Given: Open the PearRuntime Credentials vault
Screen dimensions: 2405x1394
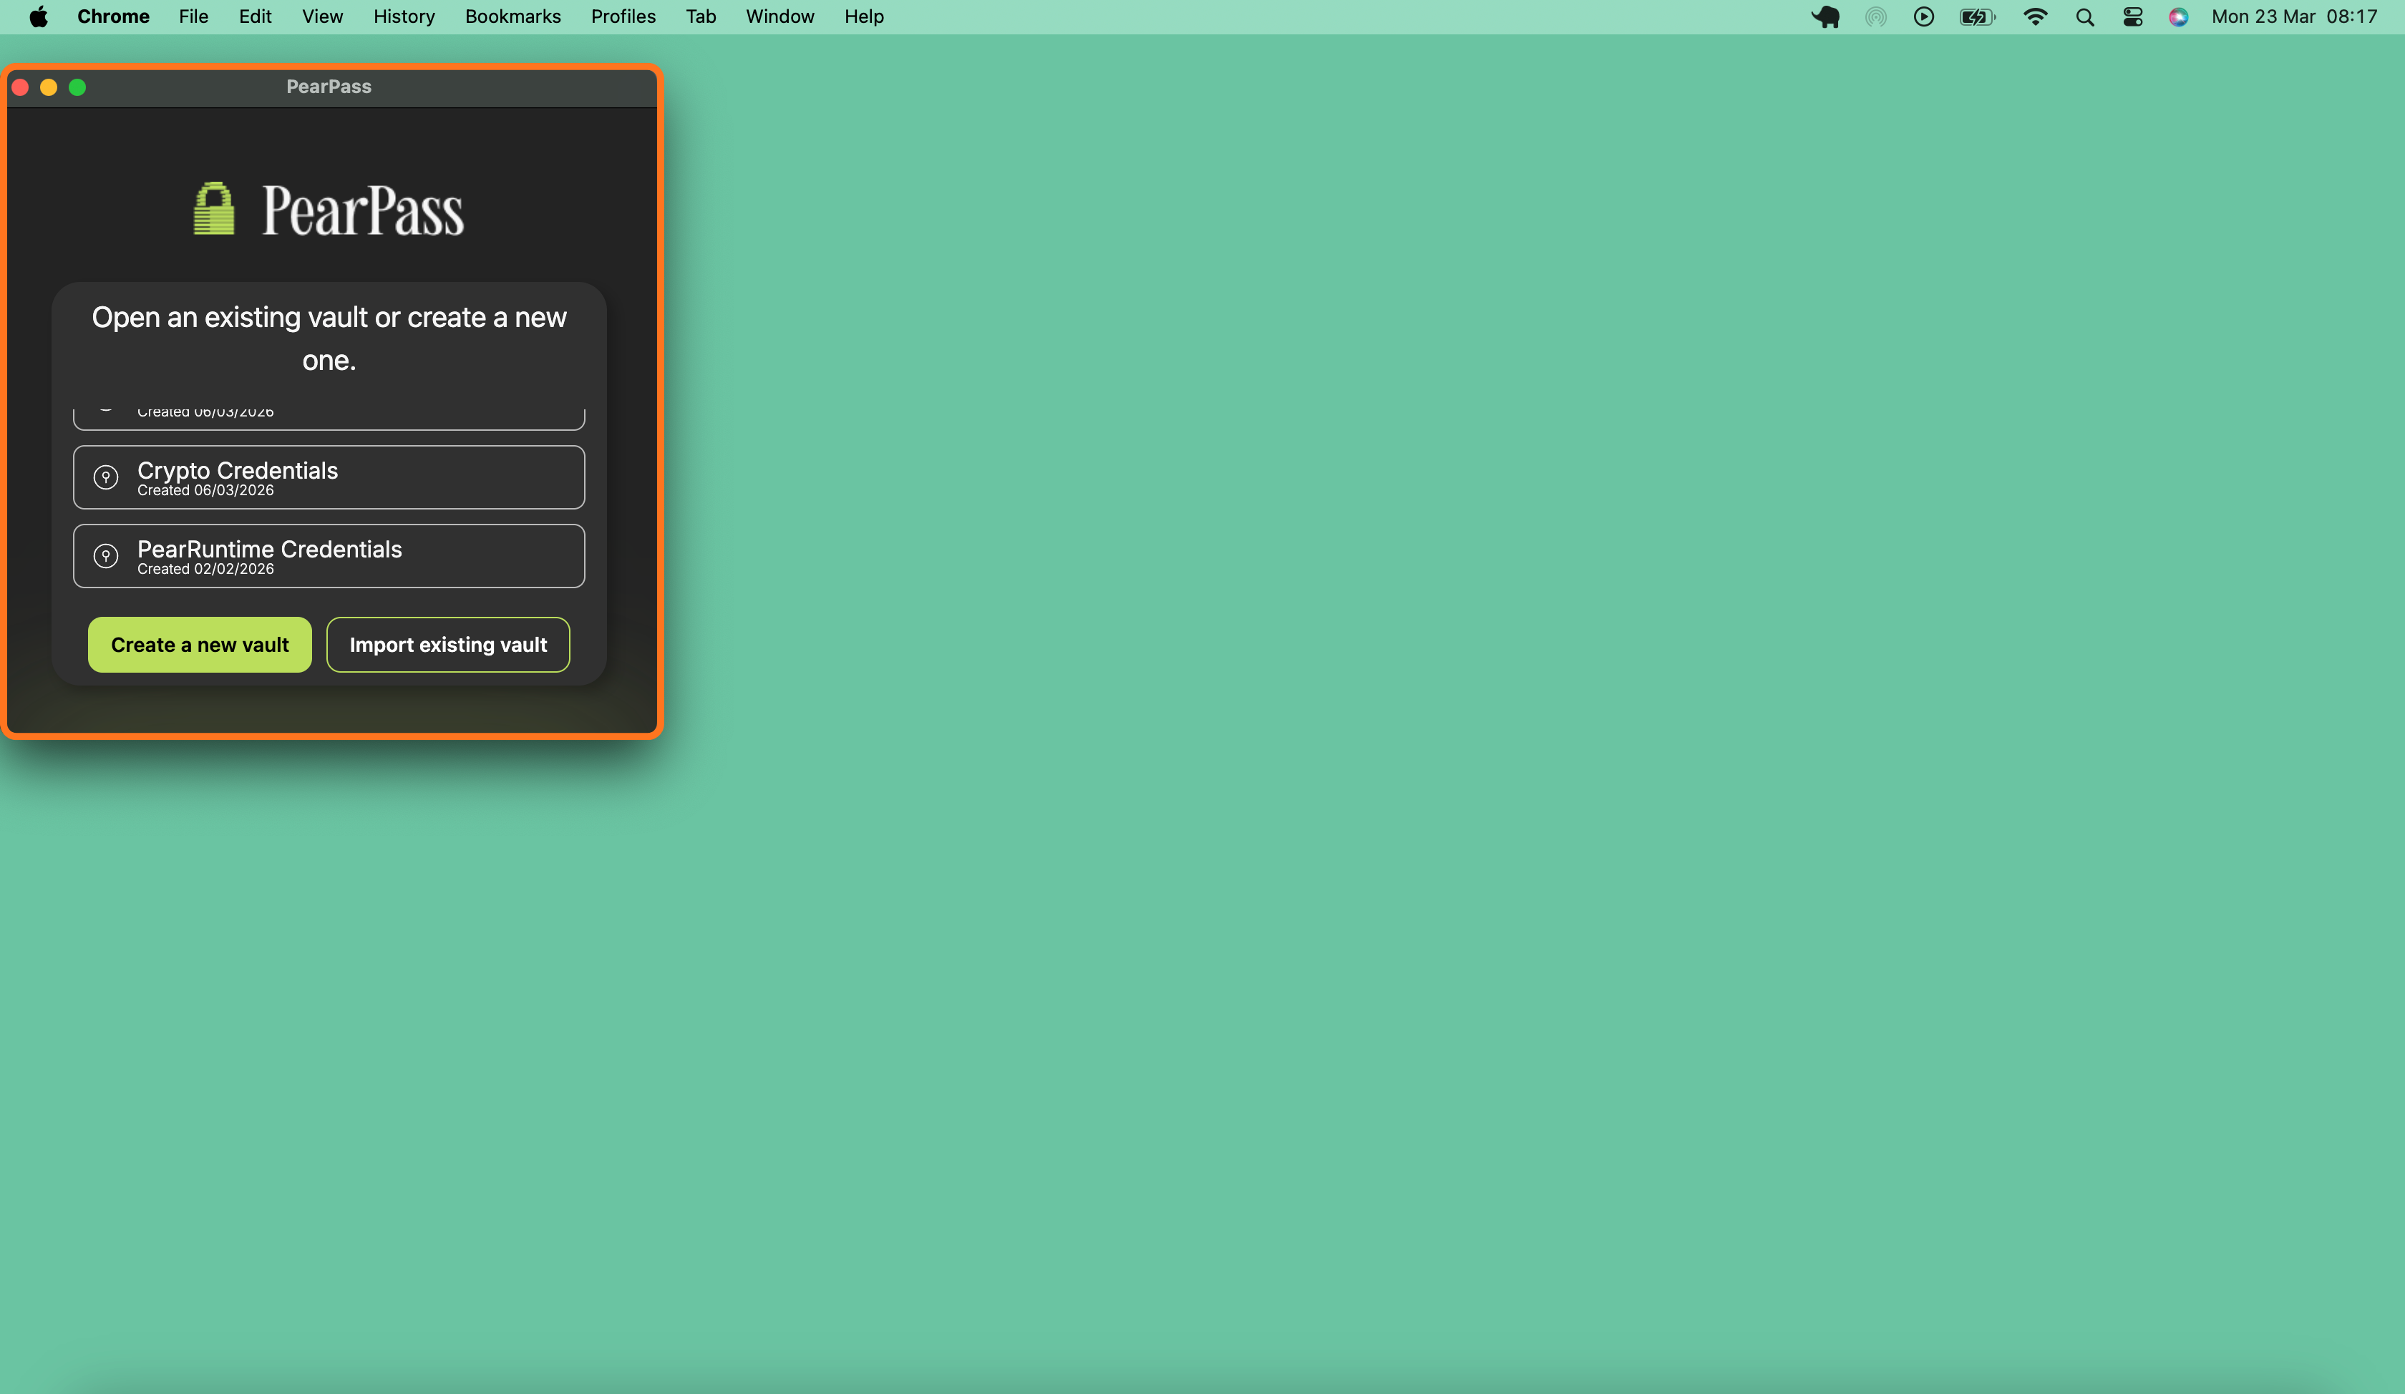Looking at the screenshot, I should pyautogui.click(x=329, y=555).
